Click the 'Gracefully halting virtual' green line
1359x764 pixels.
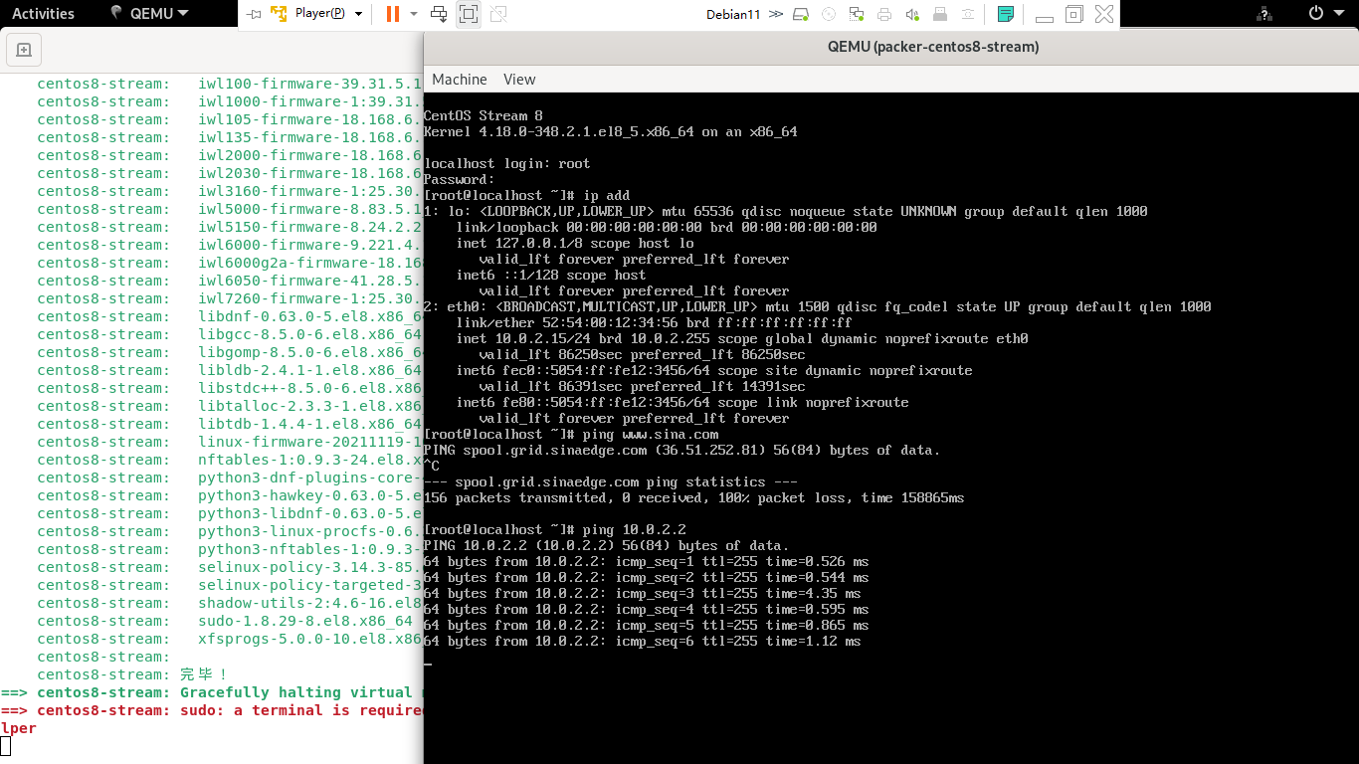coord(212,692)
